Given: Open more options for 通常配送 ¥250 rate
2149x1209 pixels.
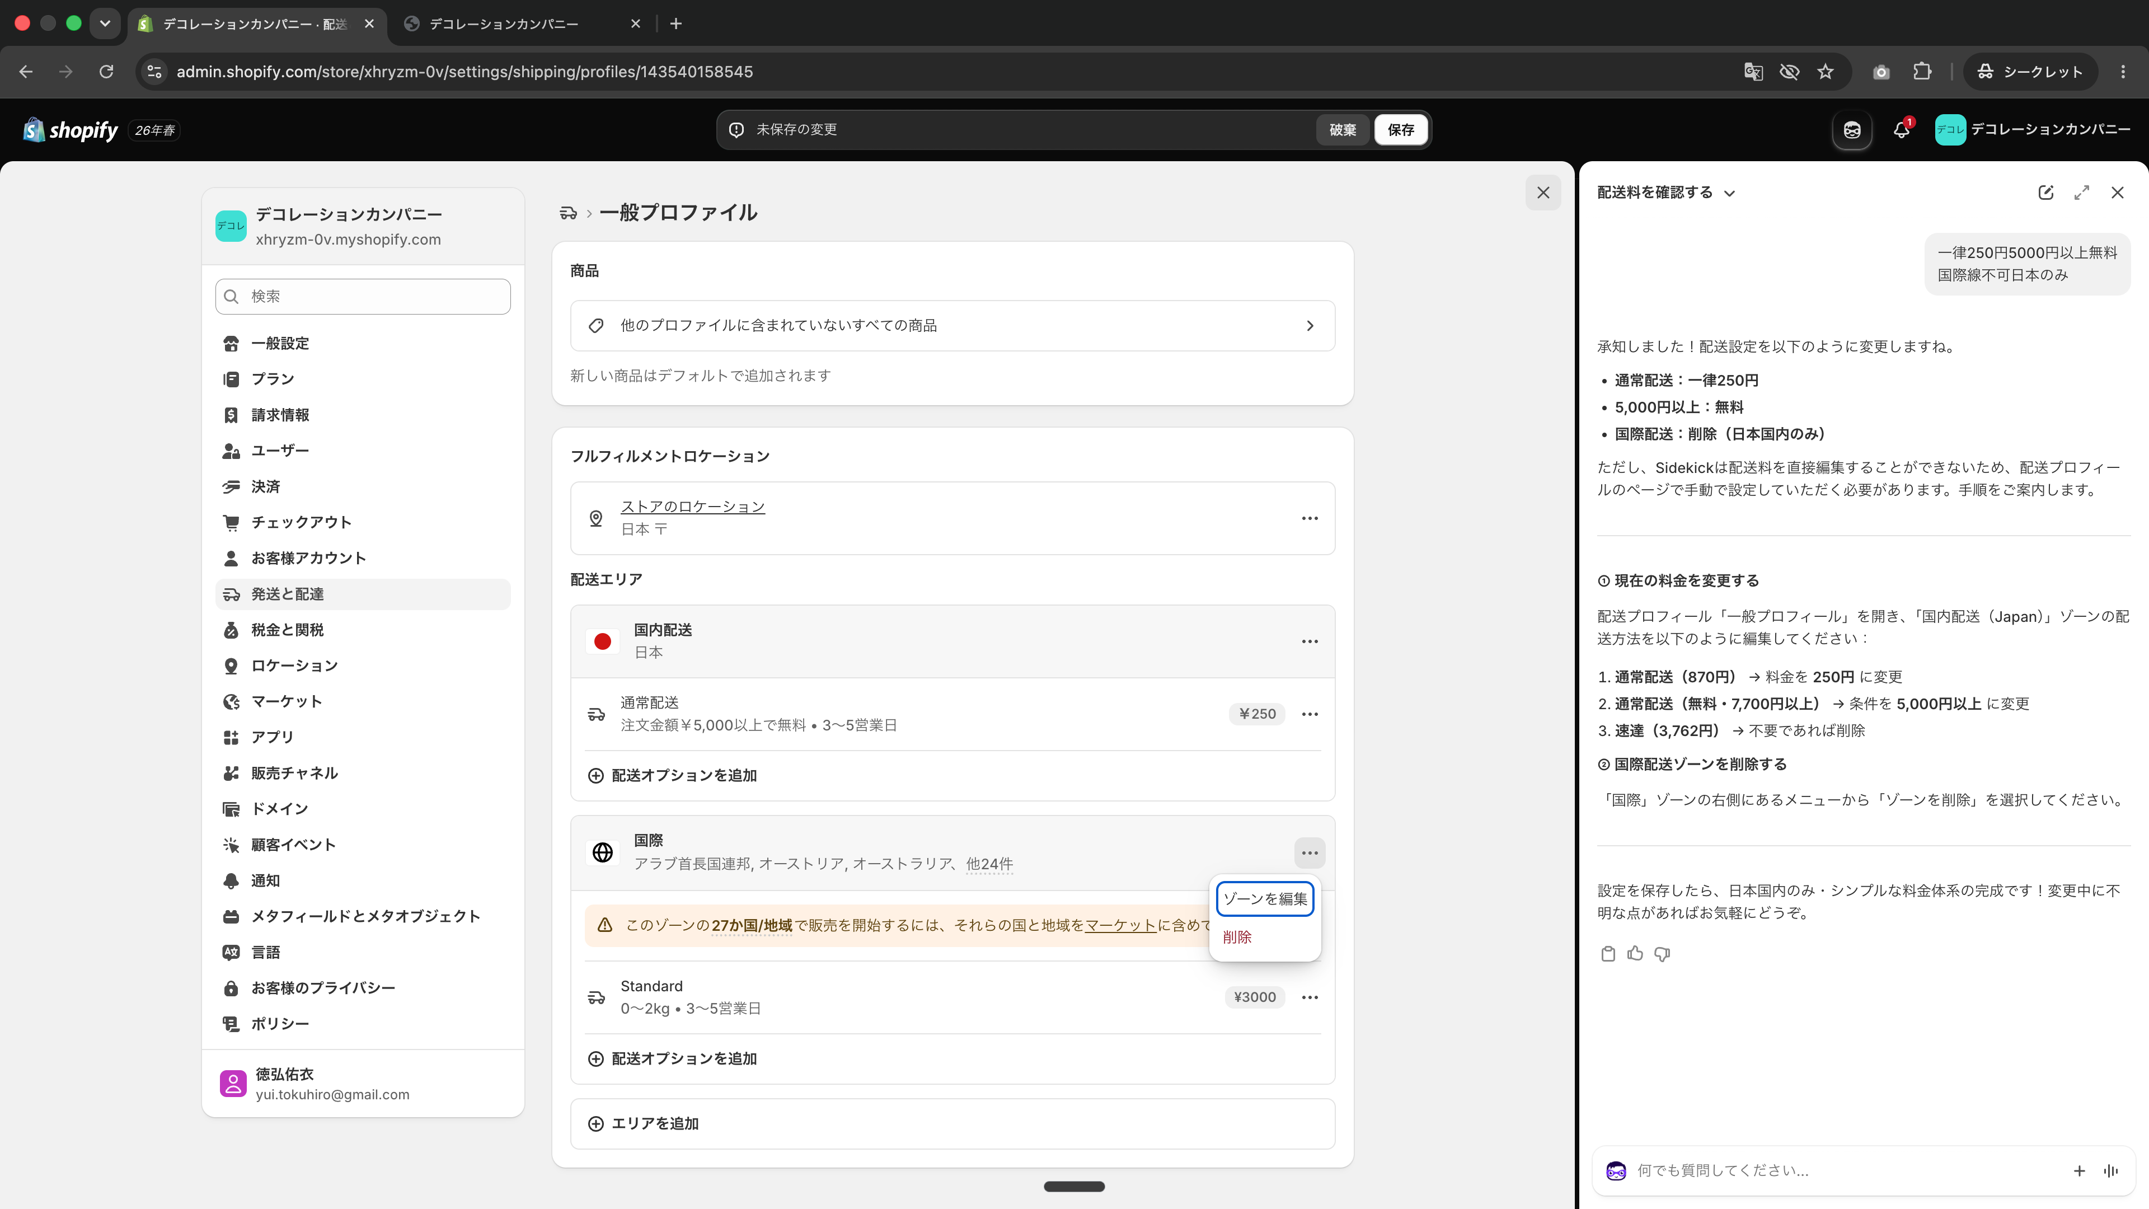Looking at the screenshot, I should click(1310, 714).
